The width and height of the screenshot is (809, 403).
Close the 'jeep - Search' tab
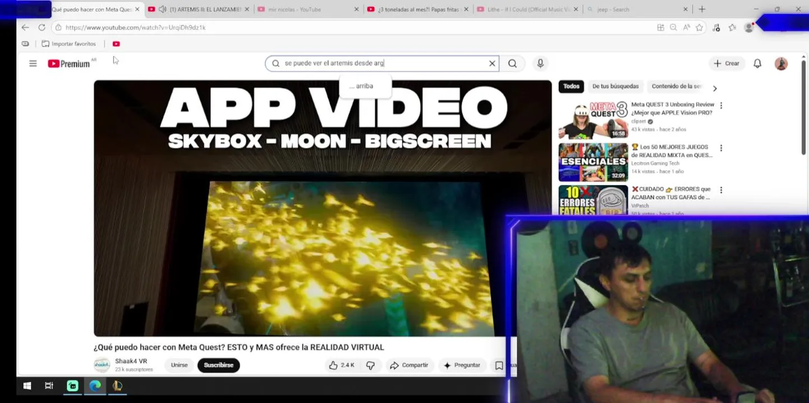[x=685, y=10]
